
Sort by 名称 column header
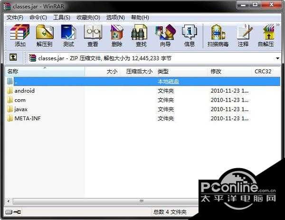click(x=45, y=71)
